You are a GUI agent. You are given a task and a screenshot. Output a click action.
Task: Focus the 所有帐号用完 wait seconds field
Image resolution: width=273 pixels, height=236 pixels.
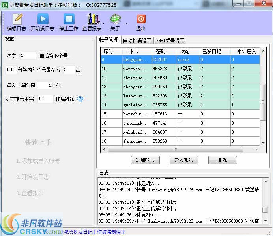[45, 99]
